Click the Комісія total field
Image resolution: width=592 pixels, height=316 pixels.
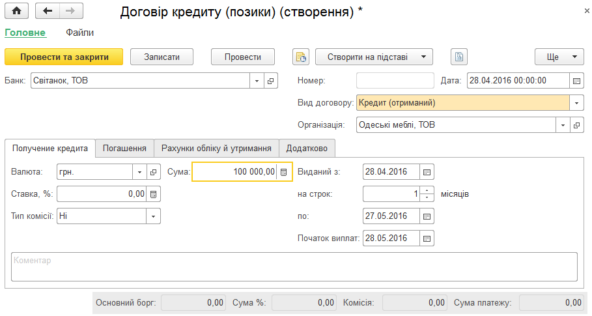pyautogui.click(x=415, y=303)
